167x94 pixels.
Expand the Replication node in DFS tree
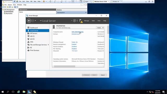point(3,13)
